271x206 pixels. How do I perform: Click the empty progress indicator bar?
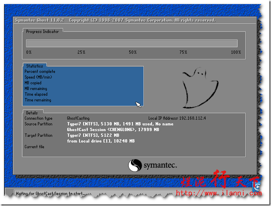[x=132, y=43]
